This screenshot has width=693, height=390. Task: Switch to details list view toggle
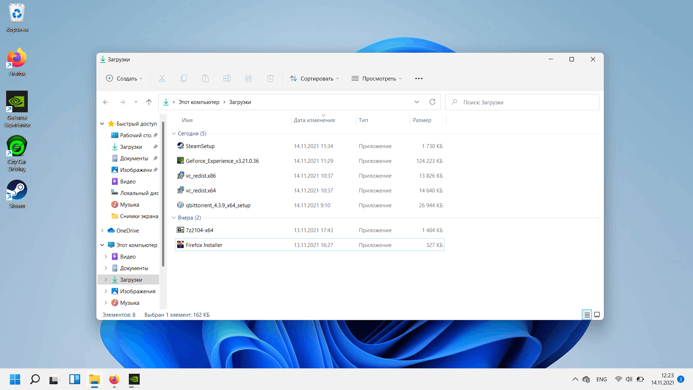coord(587,315)
